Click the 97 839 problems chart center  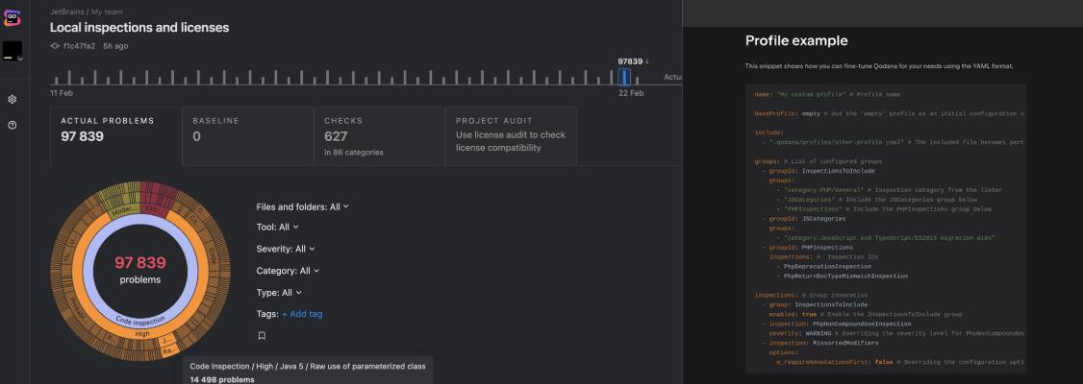coord(140,270)
